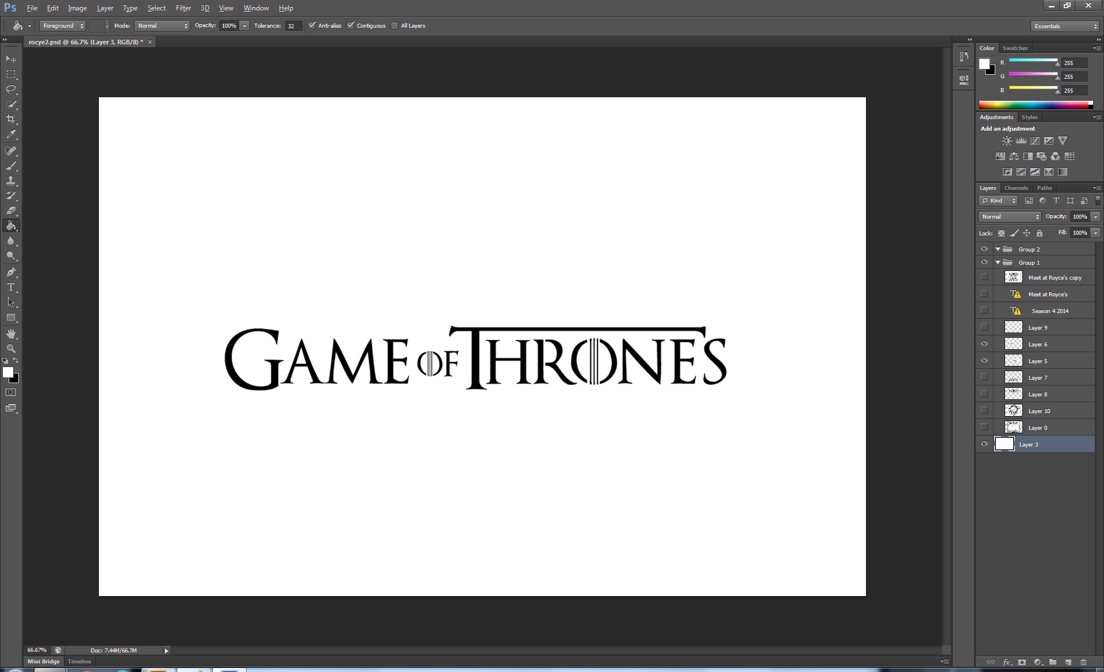Select the Pen tool

[11, 272]
